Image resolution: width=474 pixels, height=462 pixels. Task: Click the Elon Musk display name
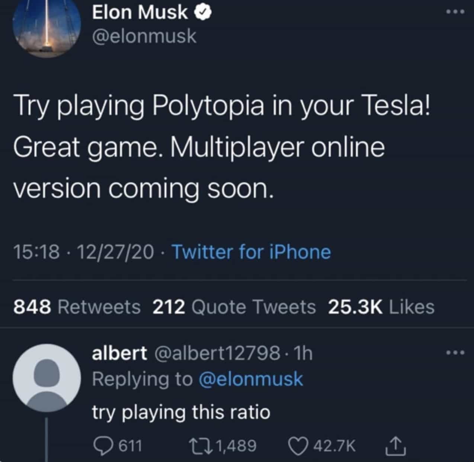point(140,13)
